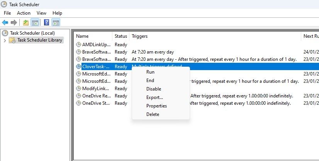The image size is (319, 161).
Task: Select the OneDrive Re... task name
Action: tap(97, 96)
